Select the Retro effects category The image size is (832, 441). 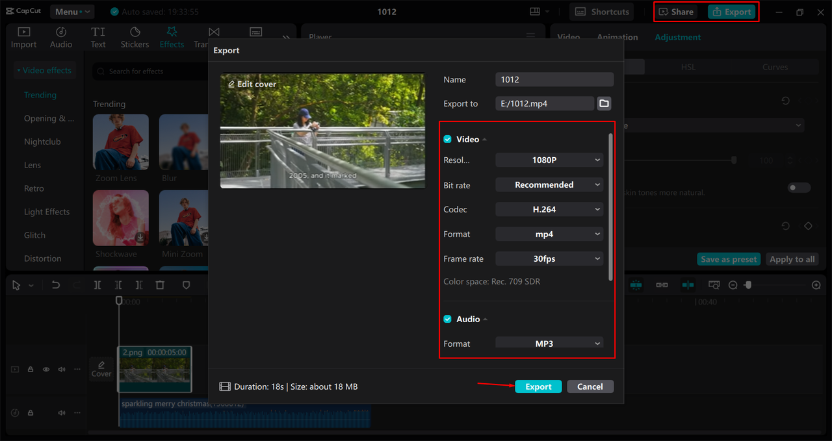point(34,188)
